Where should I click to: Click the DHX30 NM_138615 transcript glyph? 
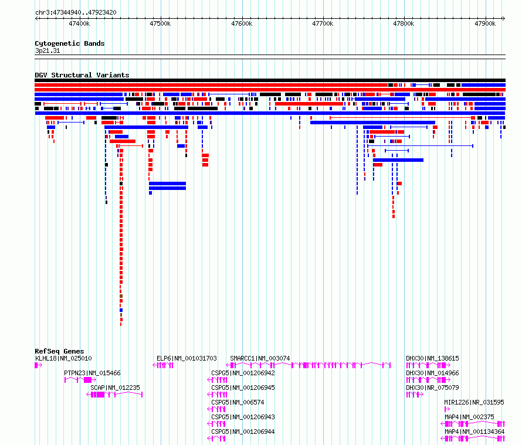[428, 365]
